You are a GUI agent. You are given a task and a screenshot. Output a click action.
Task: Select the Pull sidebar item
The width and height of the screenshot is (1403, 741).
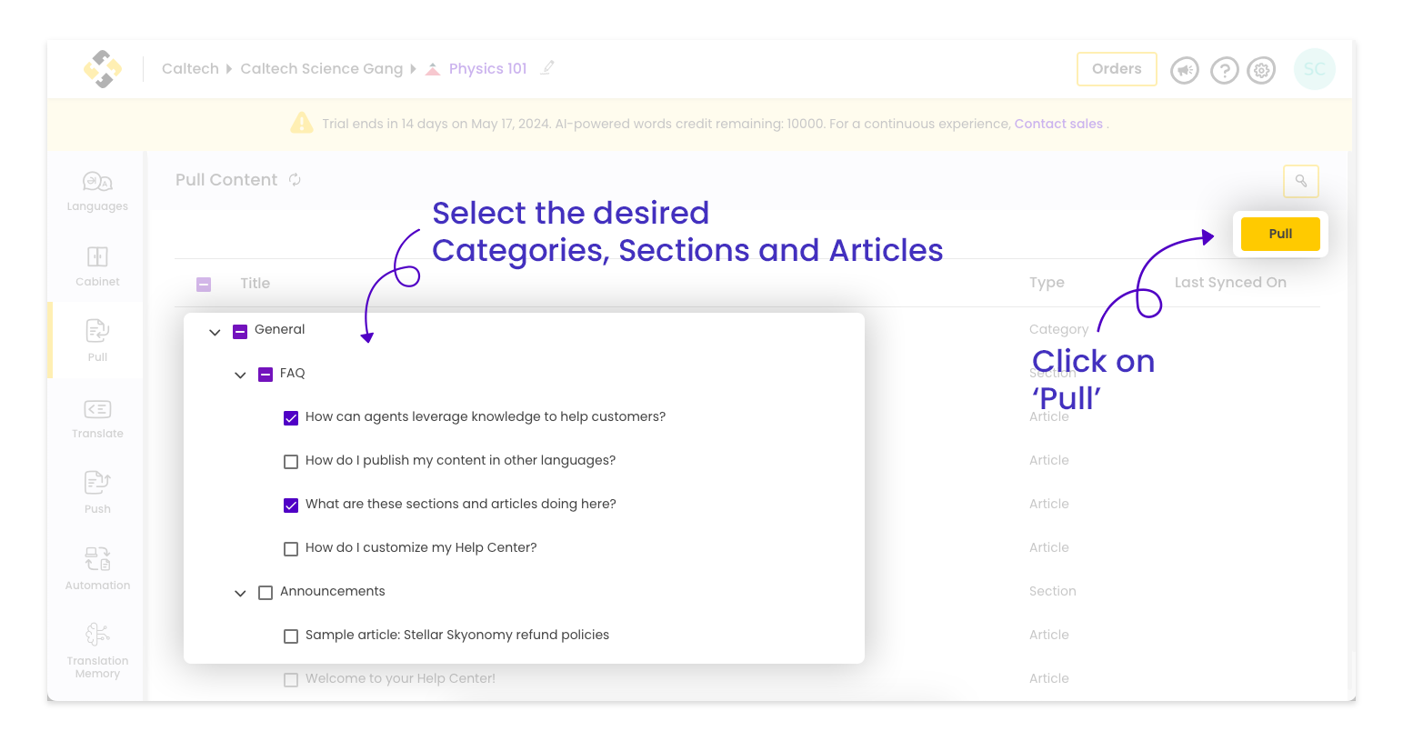pos(97,341)
